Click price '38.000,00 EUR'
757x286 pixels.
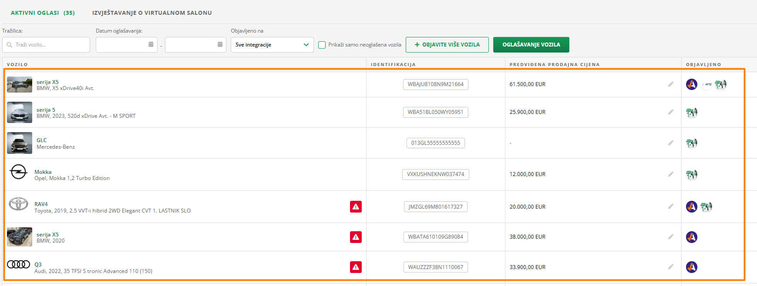point(528,237)
